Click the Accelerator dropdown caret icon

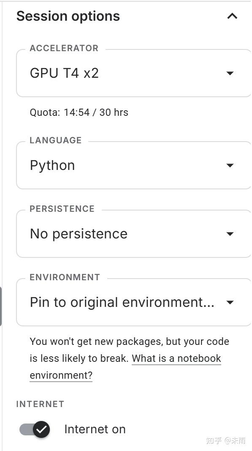coord(230,73)
